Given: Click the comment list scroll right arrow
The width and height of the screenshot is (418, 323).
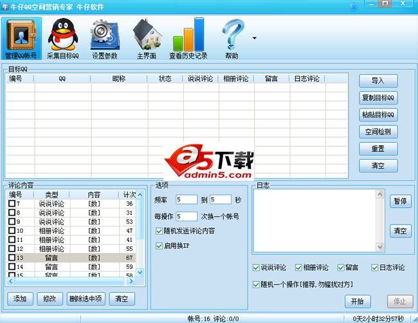Looking at the screenshot, I should (x=131, y=281).
